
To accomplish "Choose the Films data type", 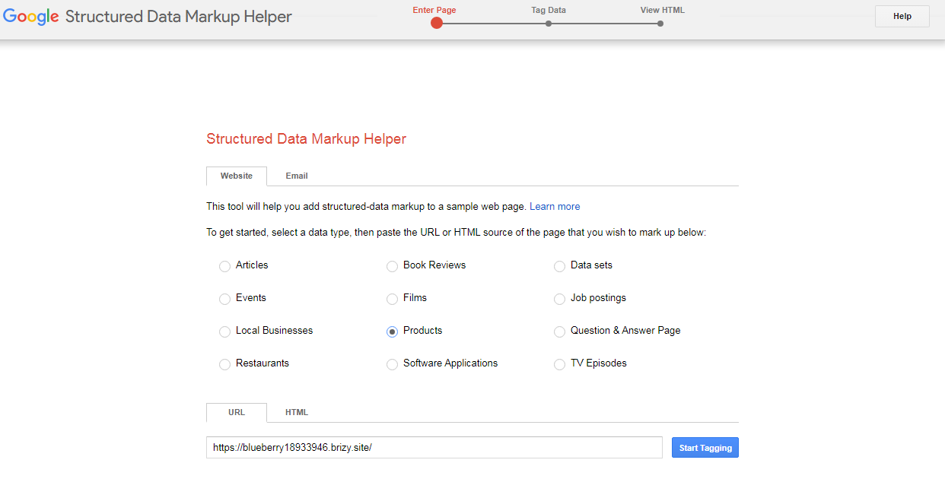I will point(392,299).
